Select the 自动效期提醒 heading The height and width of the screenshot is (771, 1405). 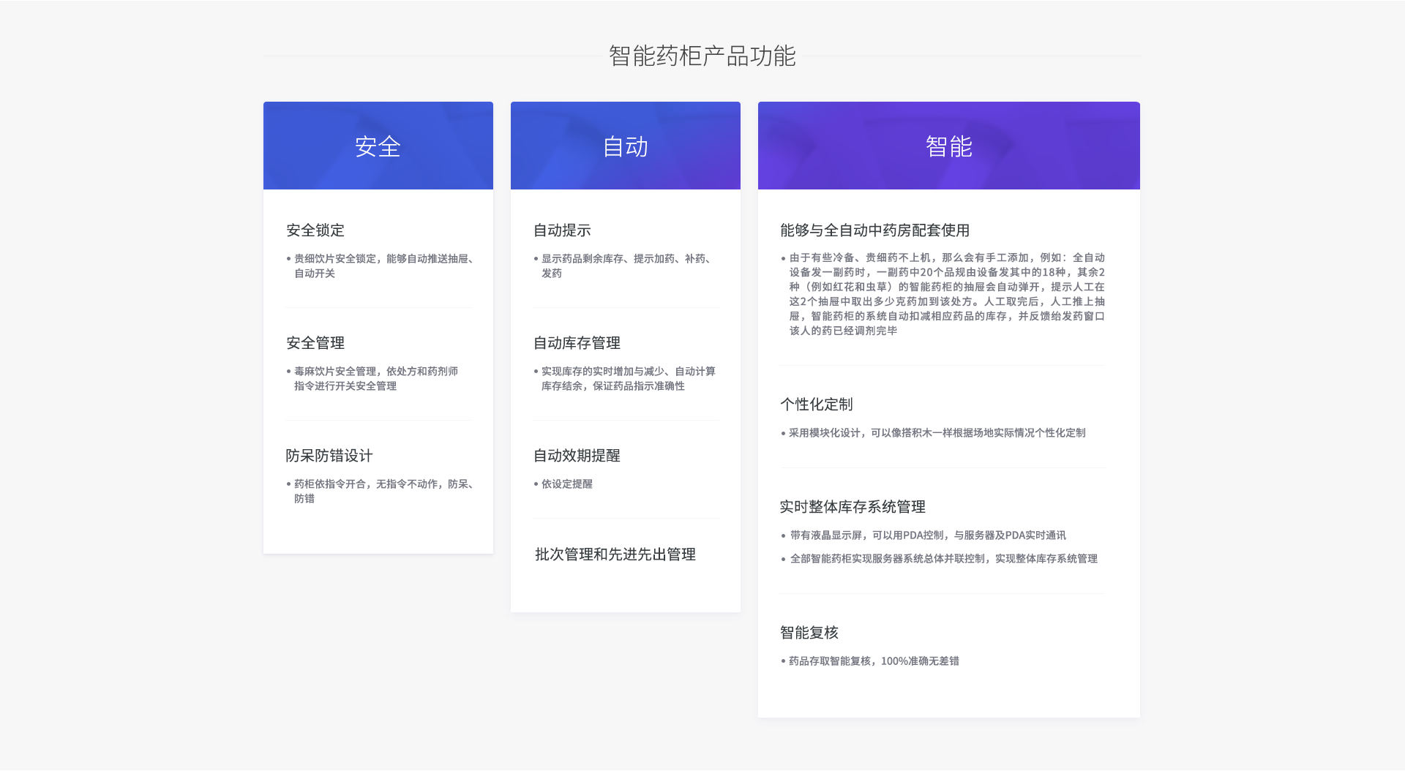pos(577,456)
